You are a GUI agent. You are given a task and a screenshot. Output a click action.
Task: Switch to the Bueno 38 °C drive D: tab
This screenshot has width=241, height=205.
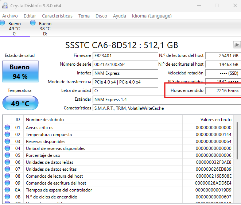[x=45, y=28]
